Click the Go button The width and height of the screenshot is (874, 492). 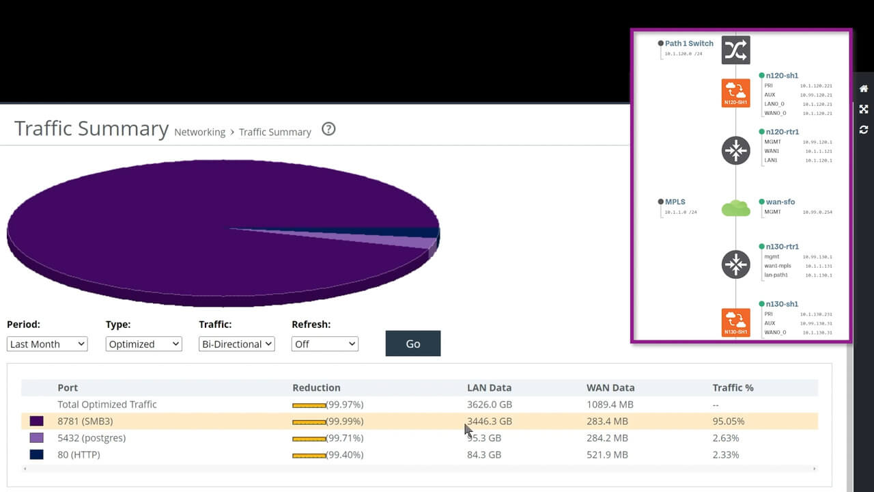coord(413,344)
